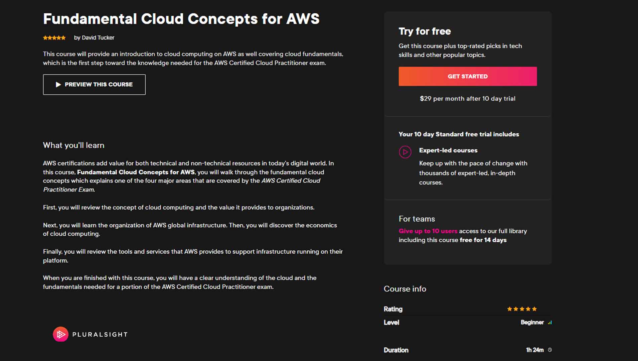The image size is (638, 361).
Task: Click the Get Started button
Action: (468, 76)
